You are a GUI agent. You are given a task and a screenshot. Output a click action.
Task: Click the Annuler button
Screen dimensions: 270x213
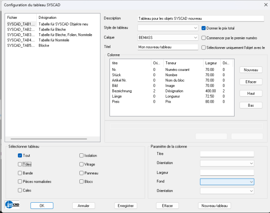tap(83, 205)
